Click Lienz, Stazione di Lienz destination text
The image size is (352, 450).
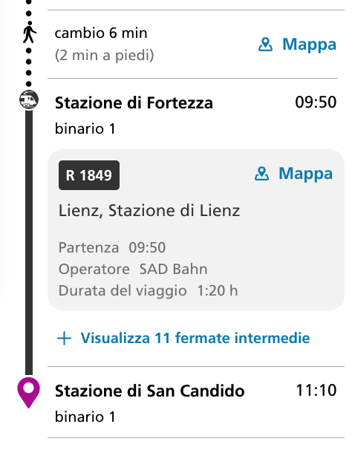pyautogui.click(x=149, y=211)
